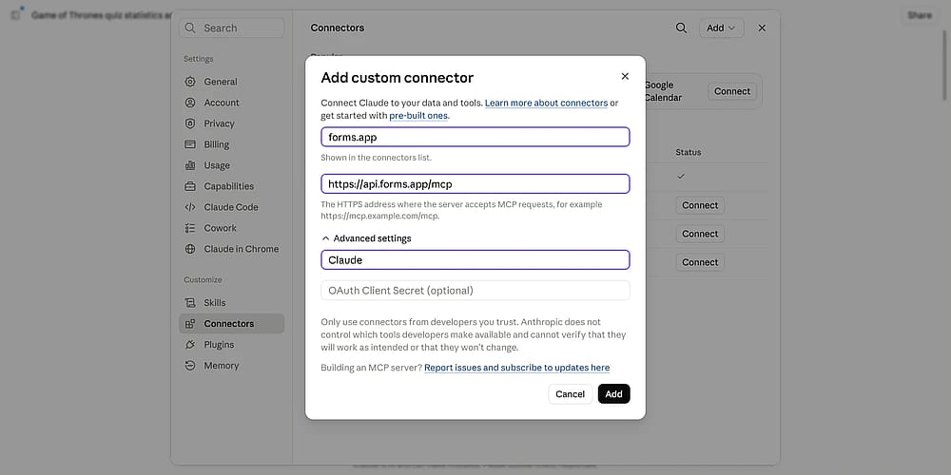Go to Privacy settings
The width and height of the screenshot is (951, 475).
click(x=232, y=123)
